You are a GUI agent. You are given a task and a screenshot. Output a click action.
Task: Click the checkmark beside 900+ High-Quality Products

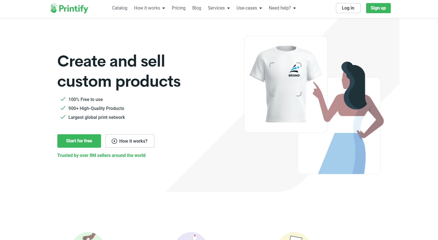pos(63,108)
